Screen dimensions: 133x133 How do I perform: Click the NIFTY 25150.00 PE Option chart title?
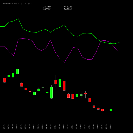(x=19, y=4)
